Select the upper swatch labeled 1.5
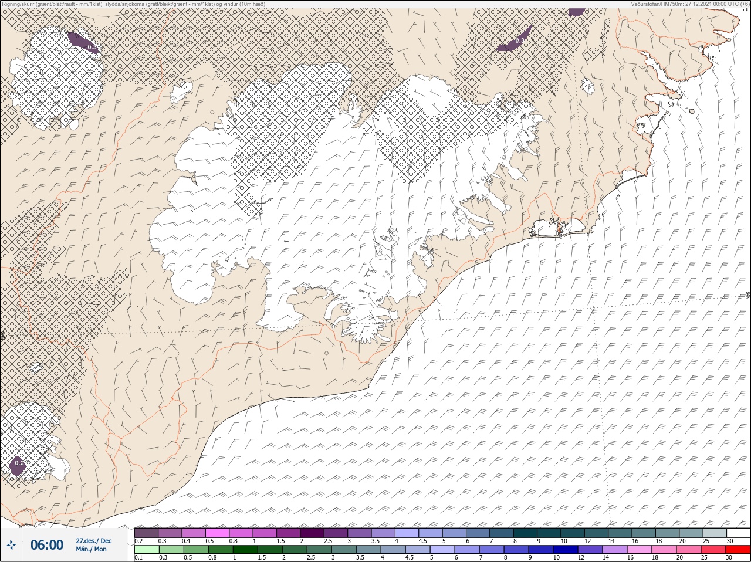Screen dimensions: 751x562 [288, 533]
